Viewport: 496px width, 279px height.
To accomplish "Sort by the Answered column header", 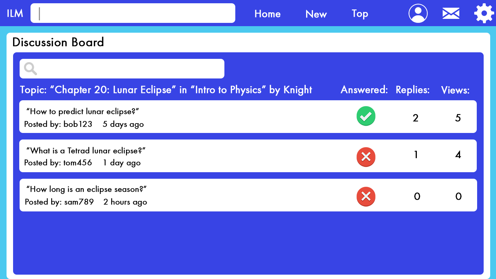I will click(364, 90).
